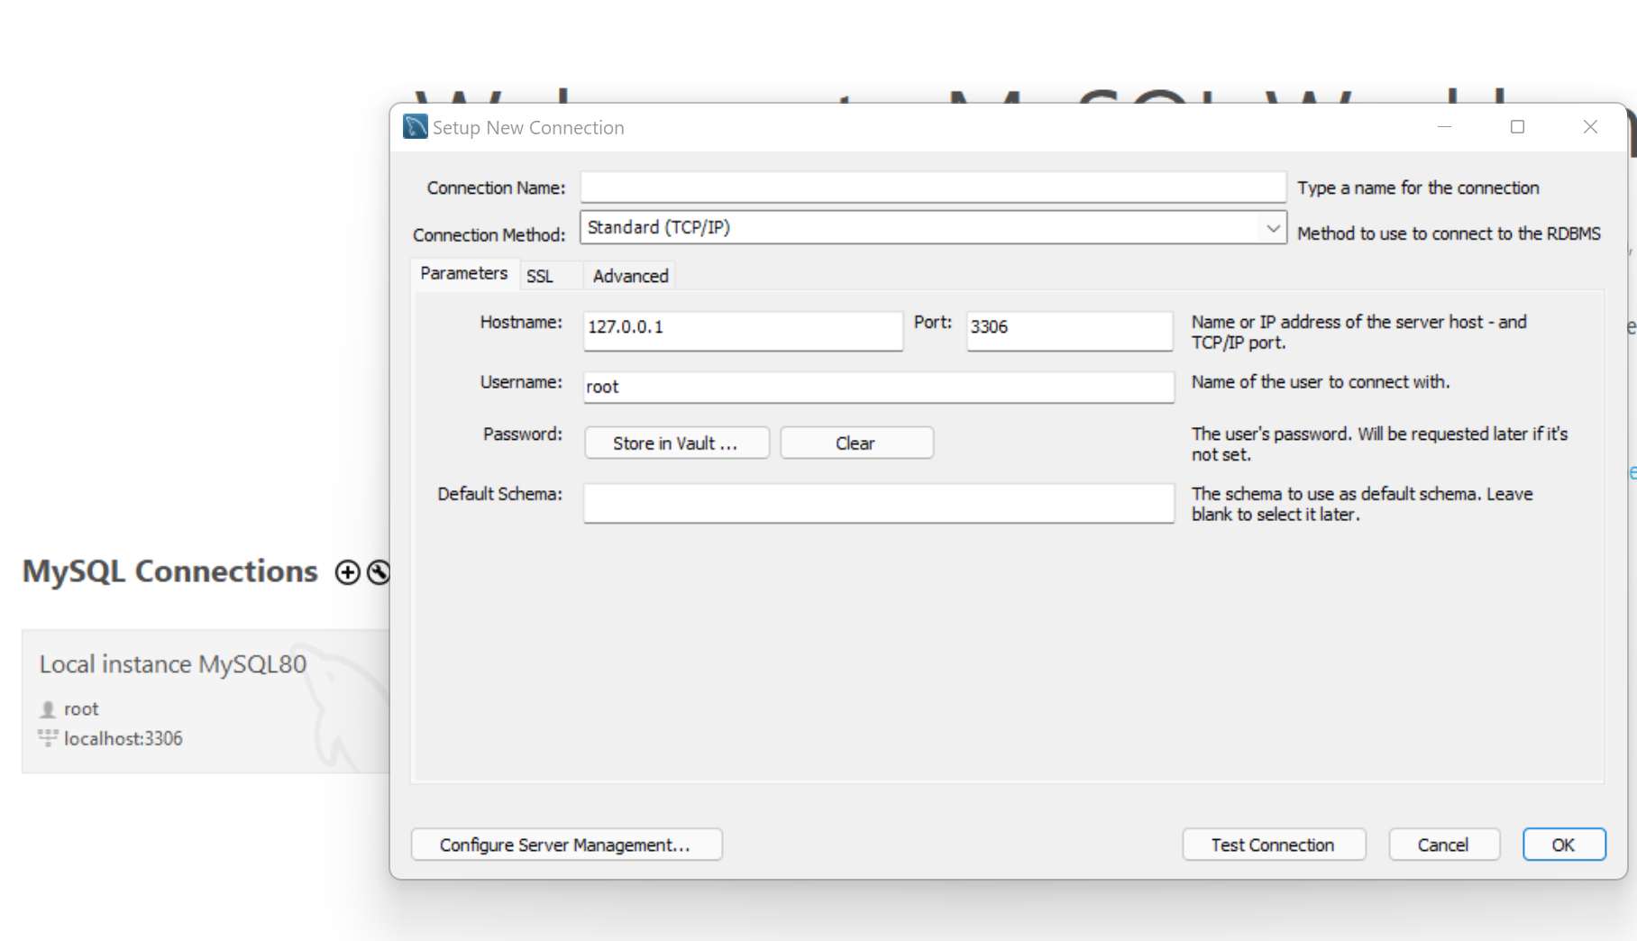This screenshot has height=941, width=1637.
Task: Test the connection settings
Action: click(1274, 845)
